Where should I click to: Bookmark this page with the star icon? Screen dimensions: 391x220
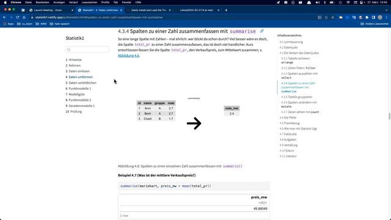click(332, 18)
